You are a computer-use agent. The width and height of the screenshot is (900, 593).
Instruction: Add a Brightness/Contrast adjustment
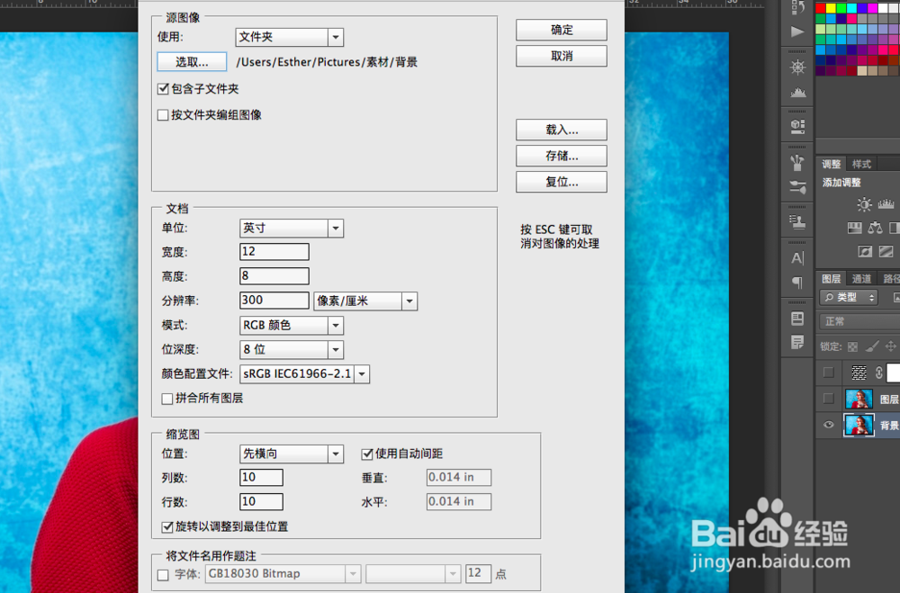(x=864, y=204)
